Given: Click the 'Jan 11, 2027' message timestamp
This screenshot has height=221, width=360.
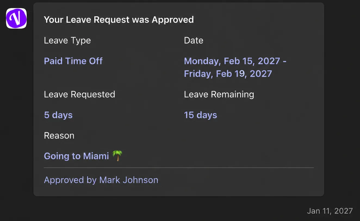Looking at the screenshot, I should (330, 211).
